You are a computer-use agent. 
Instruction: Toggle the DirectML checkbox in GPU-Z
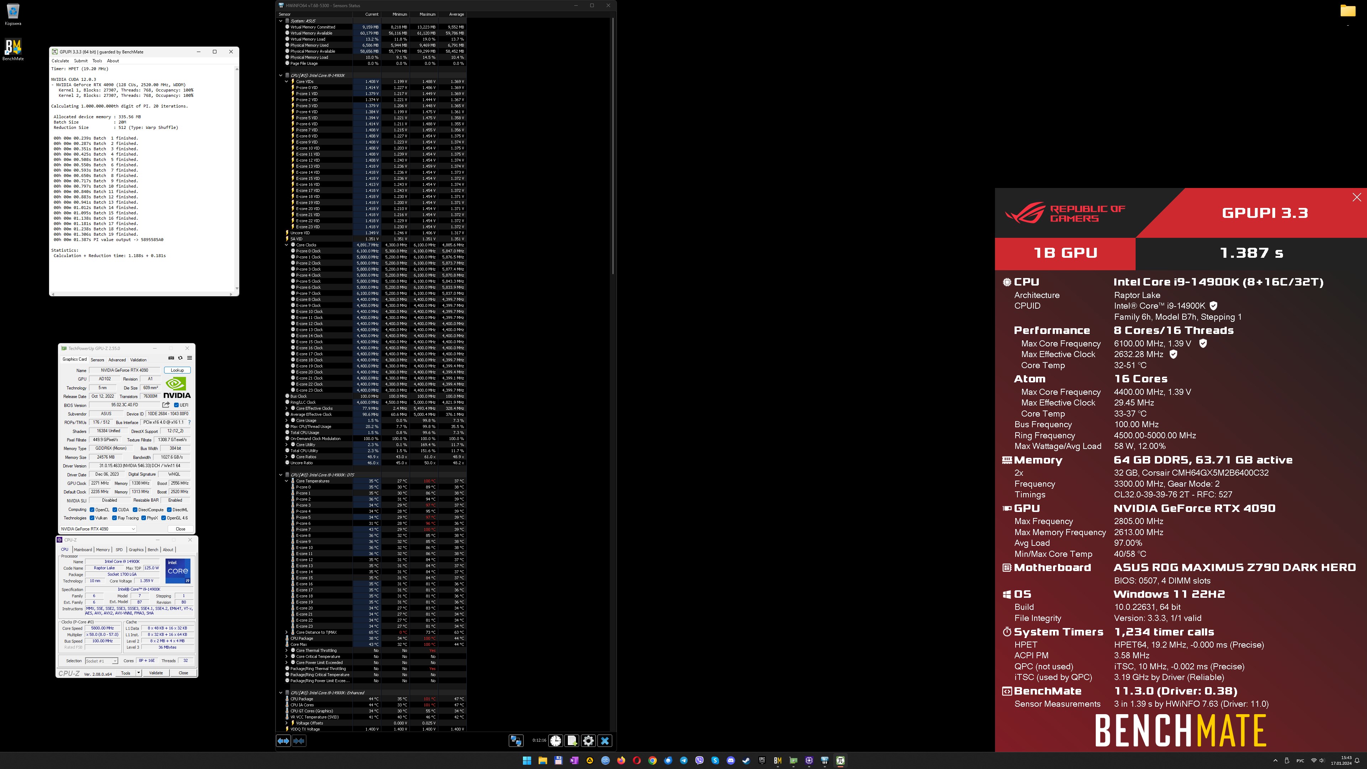169,509
